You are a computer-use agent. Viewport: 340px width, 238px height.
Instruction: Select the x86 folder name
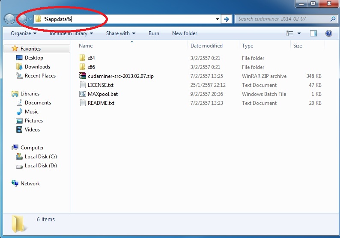pyautogui.click(x=91, y=67)
